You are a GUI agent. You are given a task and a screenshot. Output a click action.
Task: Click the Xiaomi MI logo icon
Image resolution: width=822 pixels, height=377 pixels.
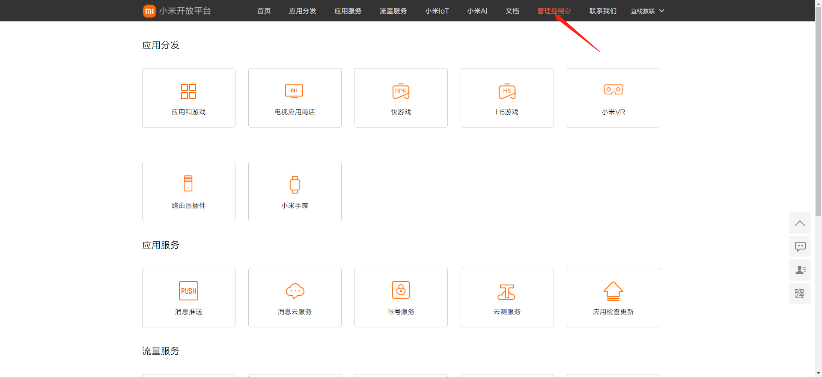[x=149, y=11]
